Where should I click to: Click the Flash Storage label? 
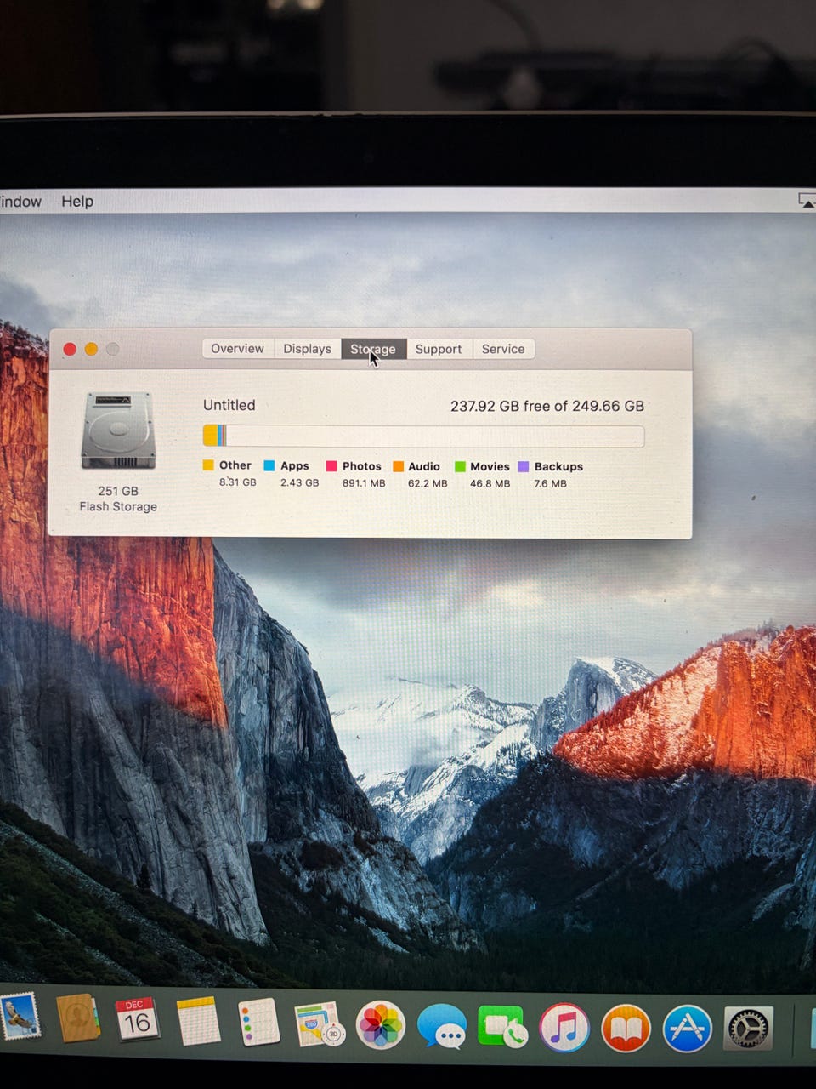(x=118, y=506)
